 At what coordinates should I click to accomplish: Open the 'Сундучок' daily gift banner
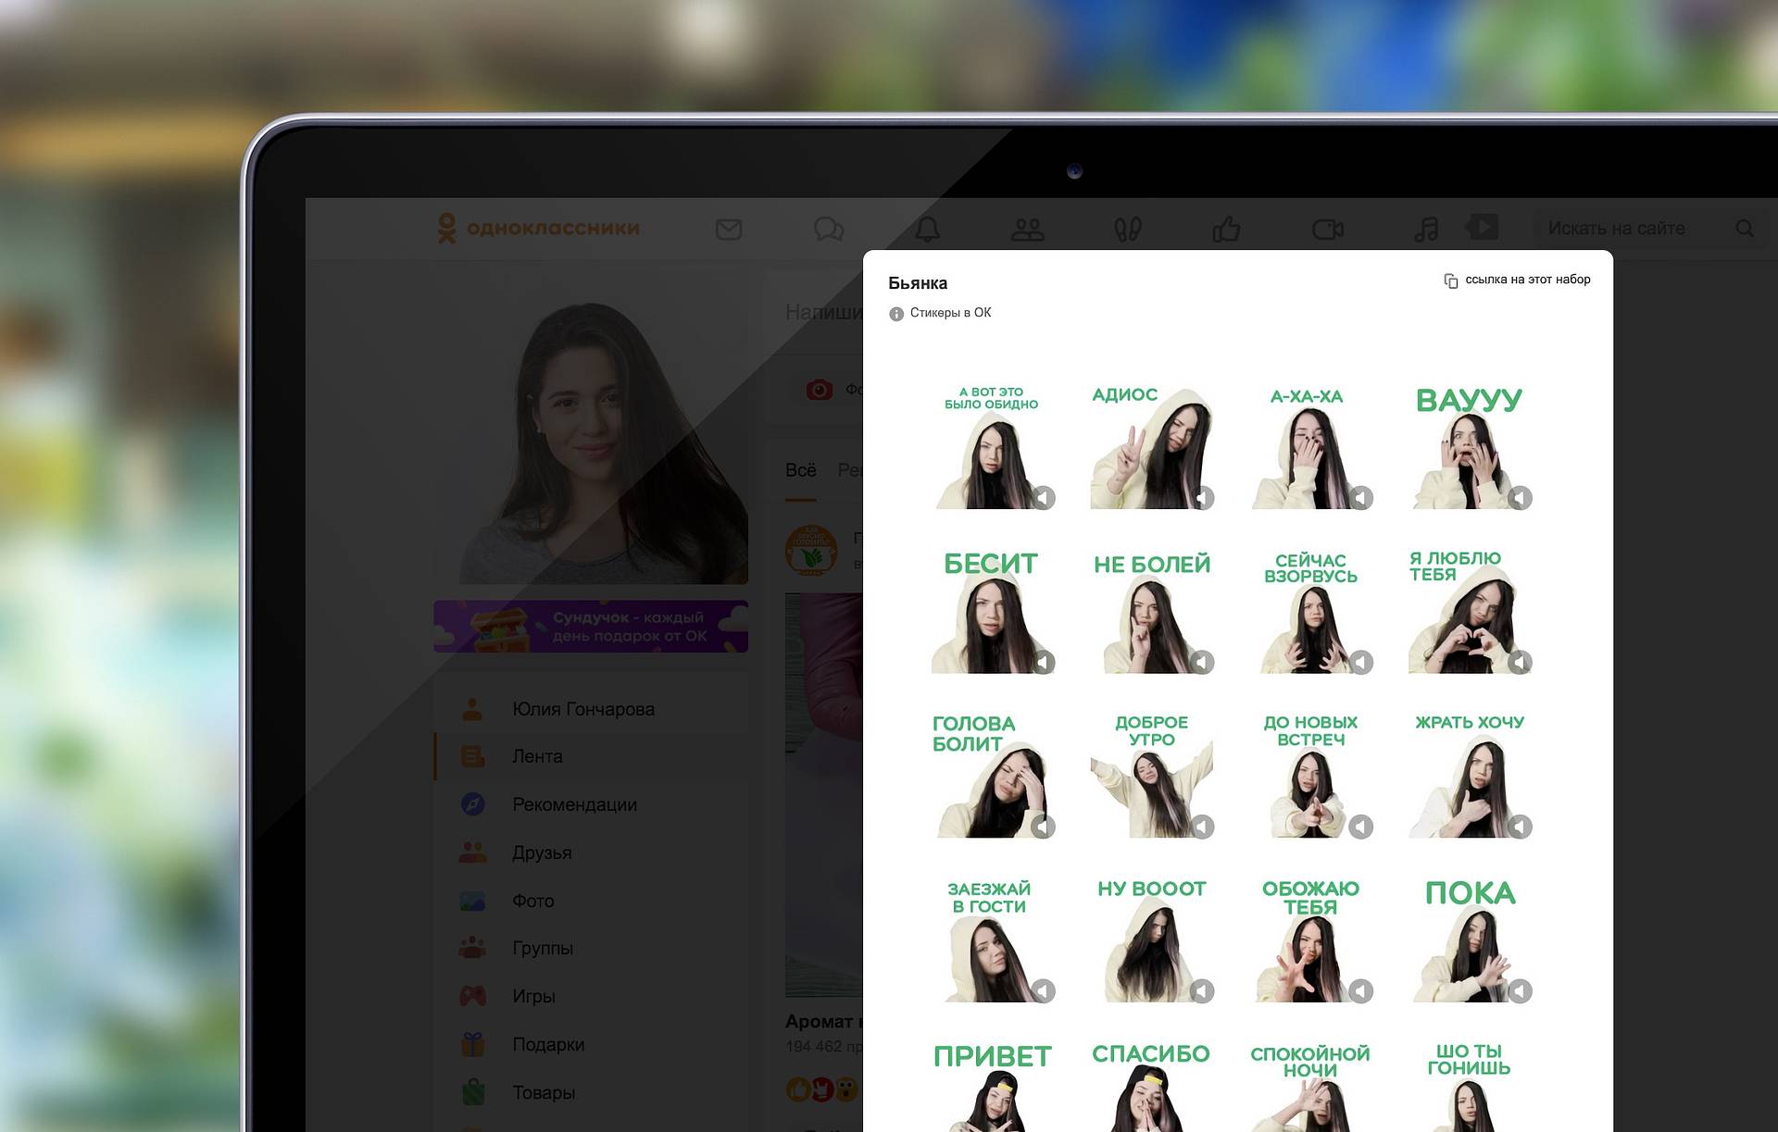click(x=591, y=627)
